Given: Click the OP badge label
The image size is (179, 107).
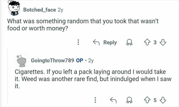Looking at the screenshot, I should [80, 61].
